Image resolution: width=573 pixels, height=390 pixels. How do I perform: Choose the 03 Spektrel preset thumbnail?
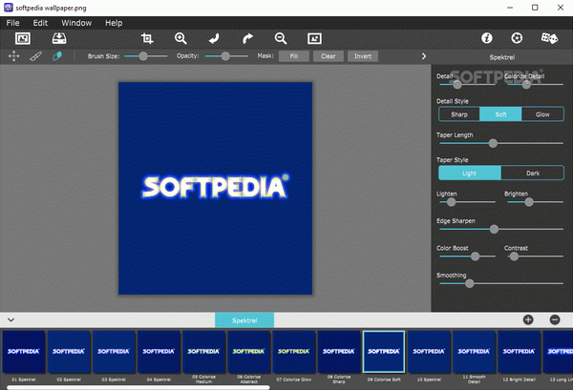(x=114, y=352)
